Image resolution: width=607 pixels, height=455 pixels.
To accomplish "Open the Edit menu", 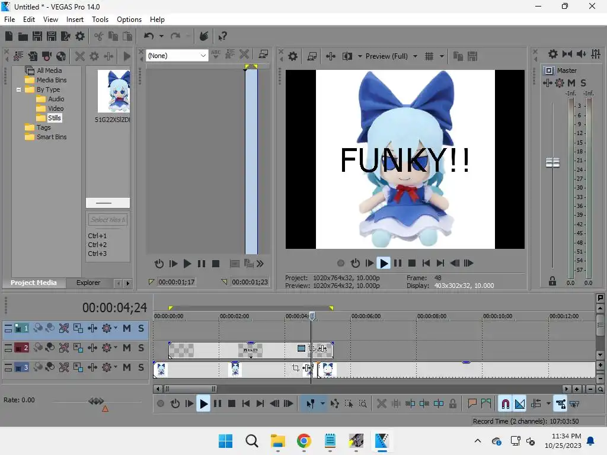I will coord(29,20).
